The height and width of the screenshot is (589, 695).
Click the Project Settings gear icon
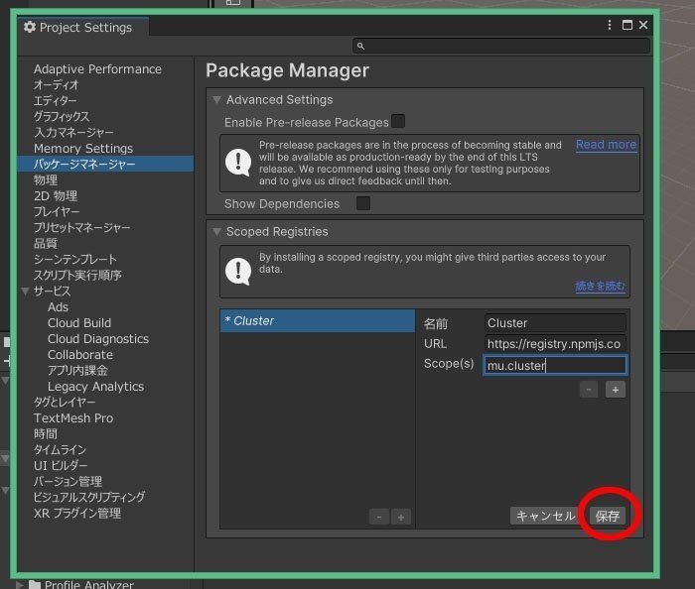point(30,27)
